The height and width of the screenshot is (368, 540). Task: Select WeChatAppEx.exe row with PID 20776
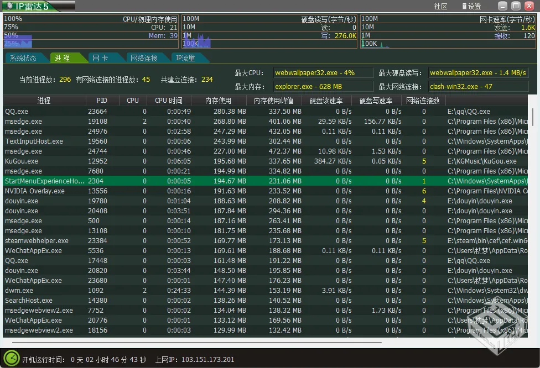[265, 320]
